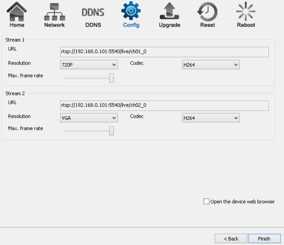Click Stream 1 Max. frame rate slider handle
This screenshot has width=284, height=245.
tap(112, 78)
